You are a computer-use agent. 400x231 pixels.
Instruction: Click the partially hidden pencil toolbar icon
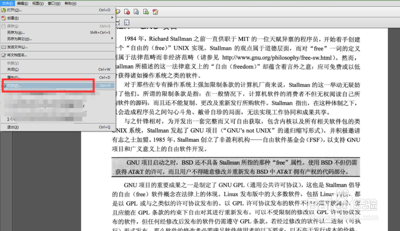tap(118, 12)
